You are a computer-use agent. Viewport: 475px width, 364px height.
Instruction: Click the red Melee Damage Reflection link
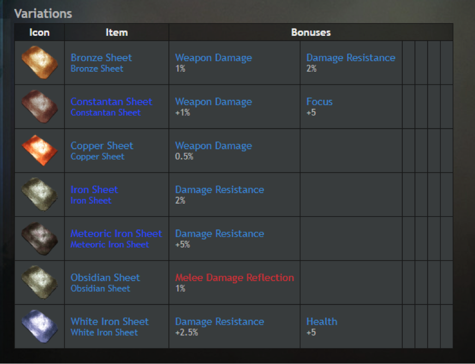[234, 277]
